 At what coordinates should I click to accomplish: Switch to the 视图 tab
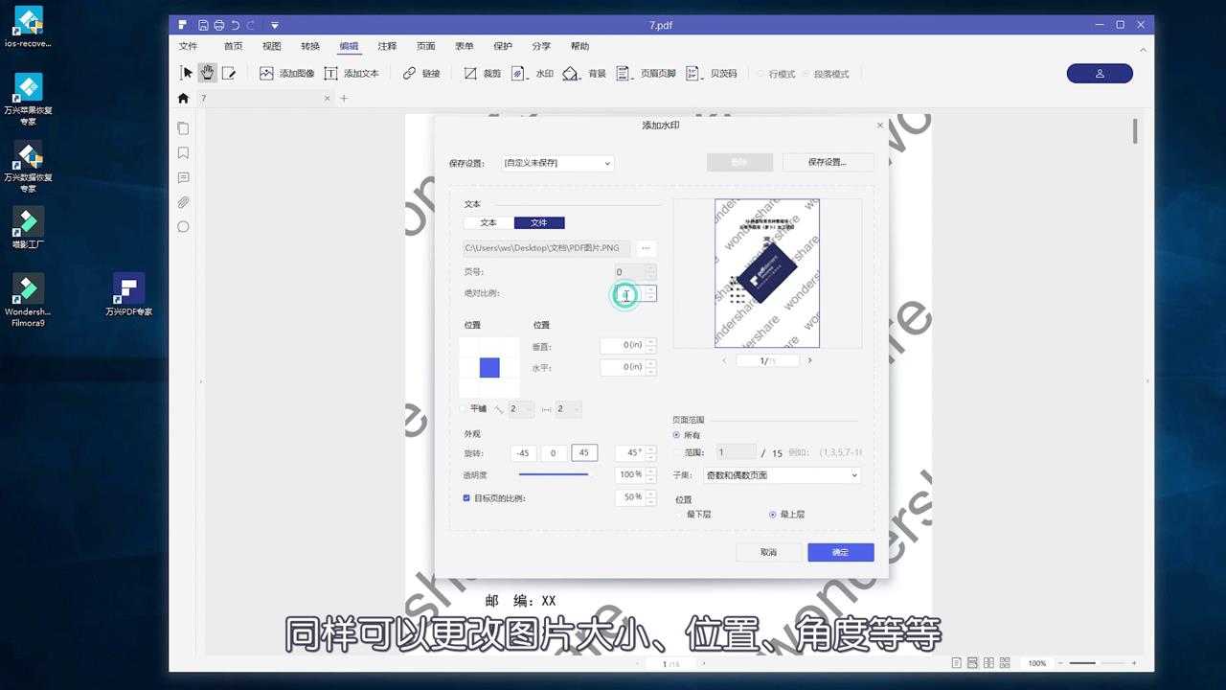[272, 46]
